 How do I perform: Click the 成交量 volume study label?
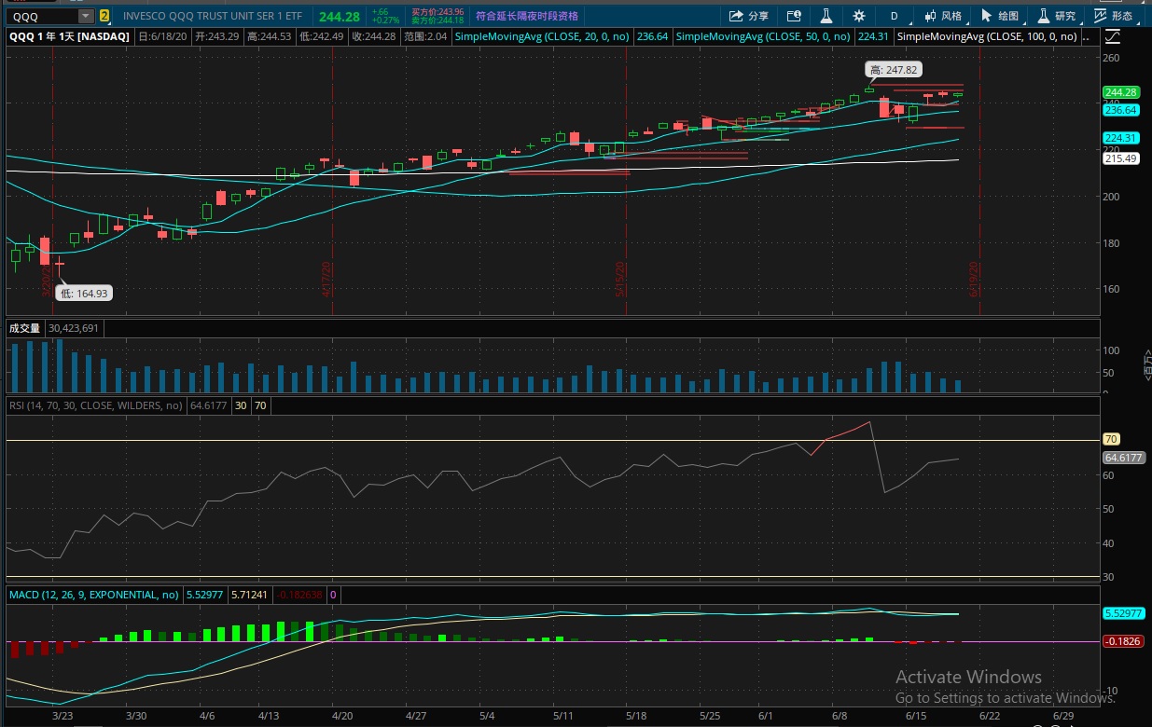(25, 328)
